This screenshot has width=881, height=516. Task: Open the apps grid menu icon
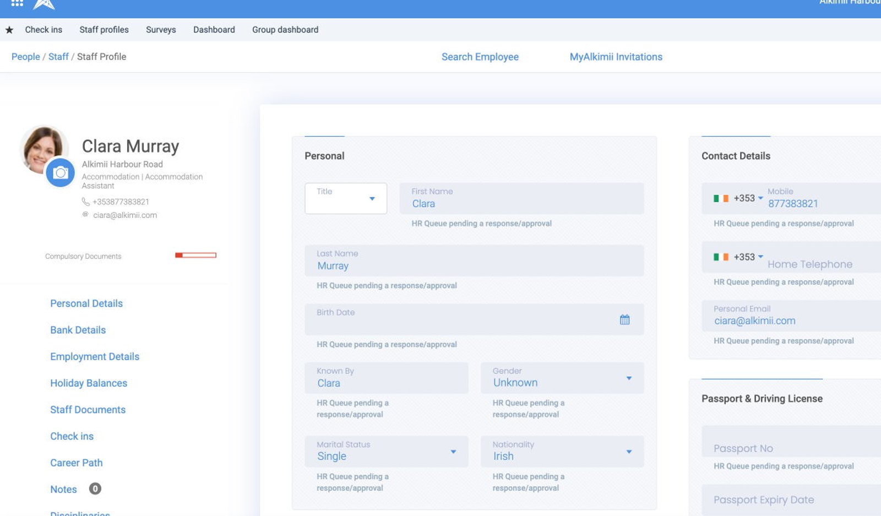17,3
